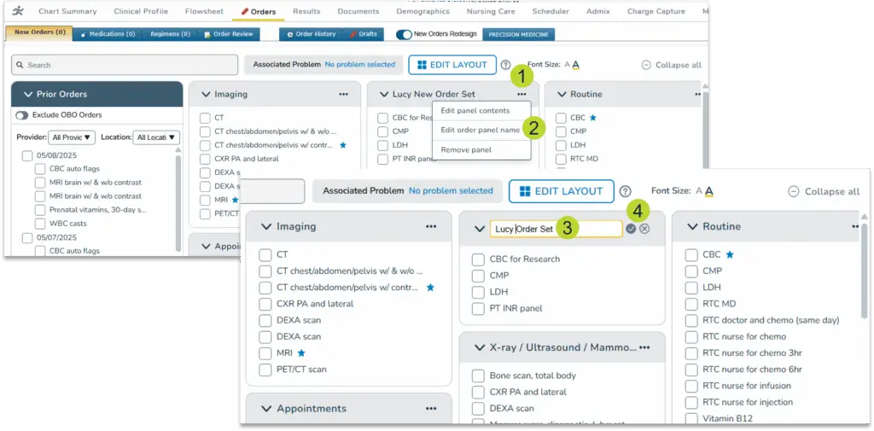The image size is (874, 431).
Task: Turn off the New Orders Redesign toggle
Action: click(404, 34)
